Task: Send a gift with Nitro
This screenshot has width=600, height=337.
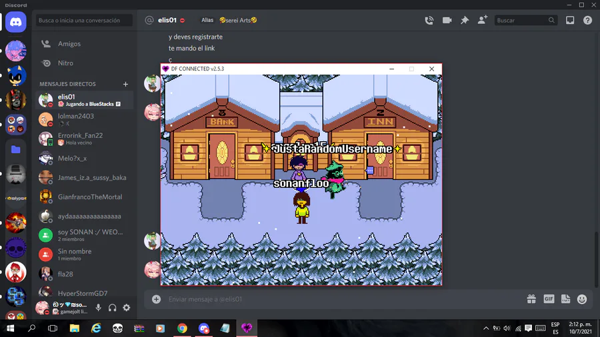Action: 531,299
